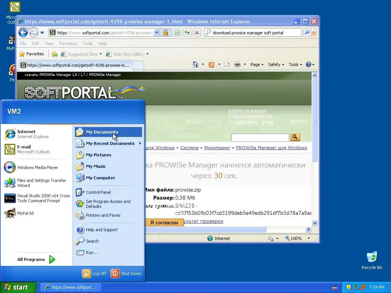Expand the Print options arrow

pyautogui.click(x=245, y=64)
